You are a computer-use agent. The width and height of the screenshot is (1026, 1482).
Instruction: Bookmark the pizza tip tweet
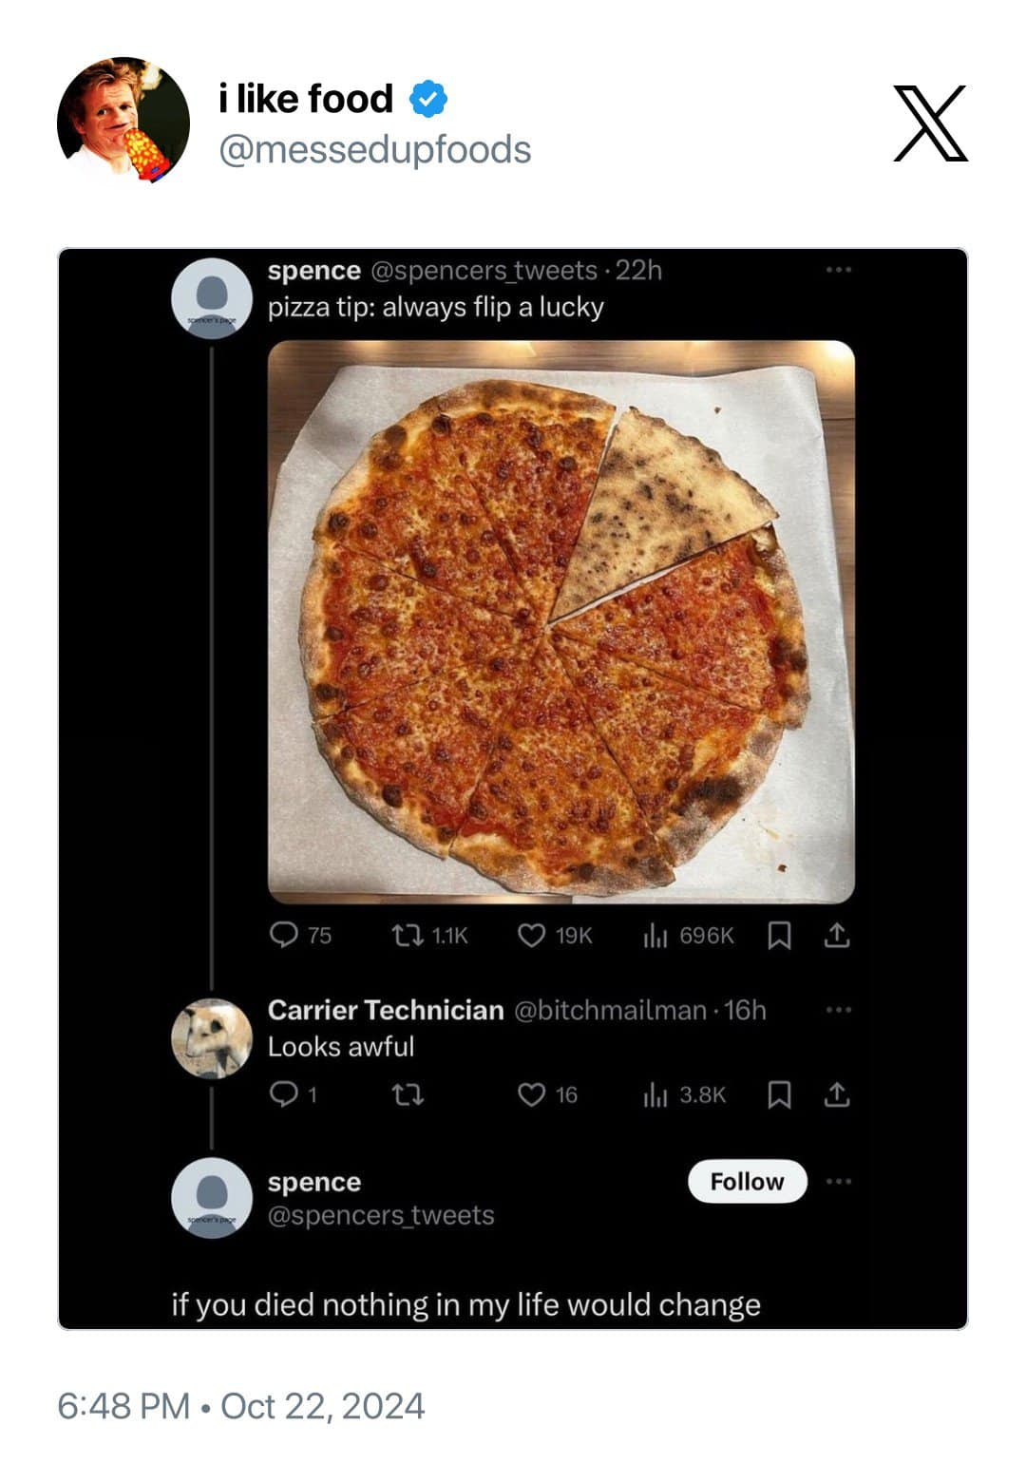[x=779, y=936]
